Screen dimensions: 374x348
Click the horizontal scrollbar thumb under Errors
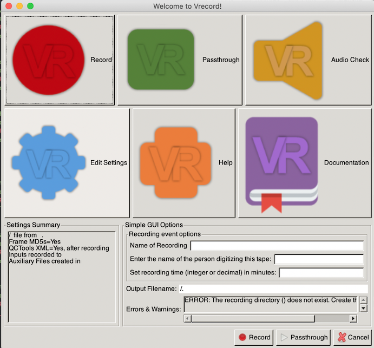(x=253, y=318)
